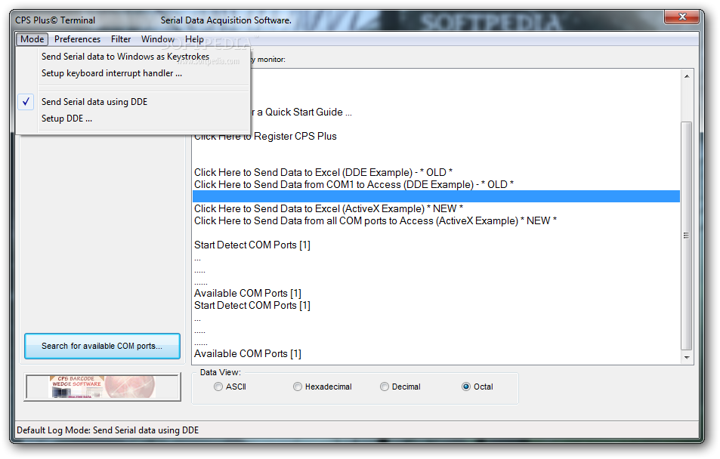This screenshot has height=459, width=720.
Task: Click the CPS Barcode Wedge Software banner
Action: 103,387
